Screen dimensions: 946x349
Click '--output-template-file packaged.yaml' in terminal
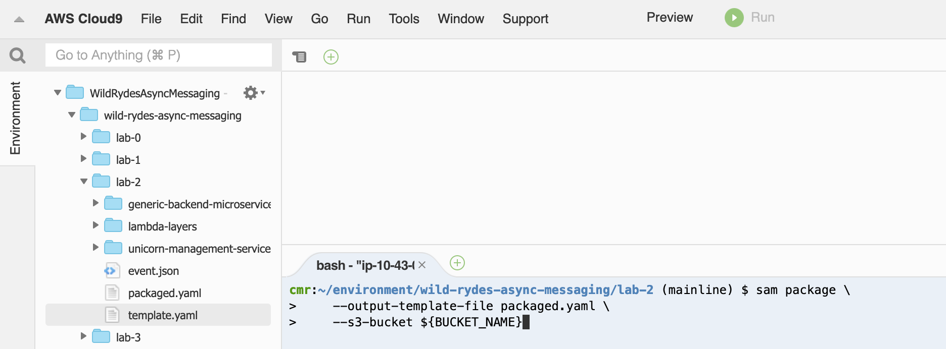pos(463,306)
